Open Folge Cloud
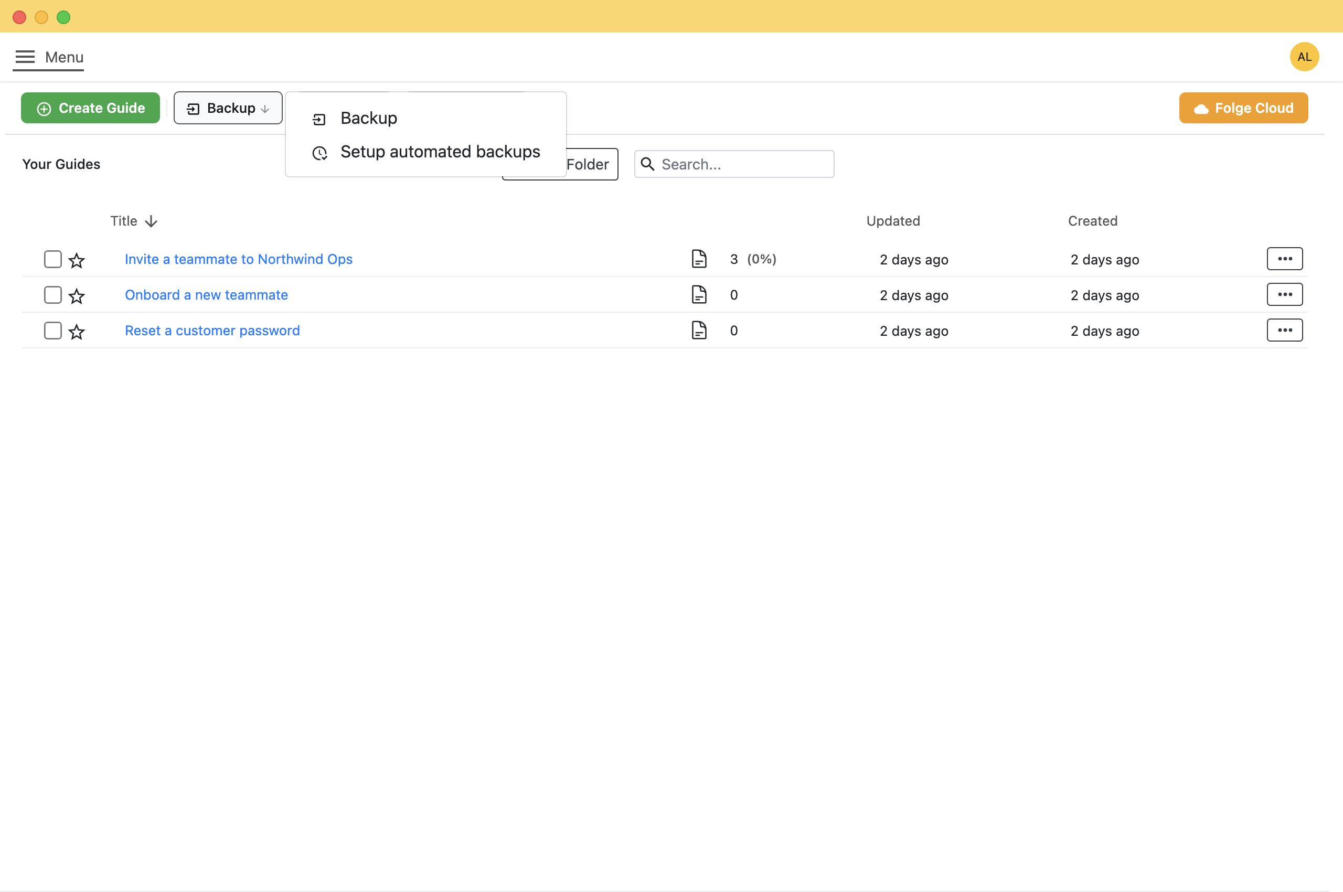This screenshot has width=1343, height=892. point(1243,108)
